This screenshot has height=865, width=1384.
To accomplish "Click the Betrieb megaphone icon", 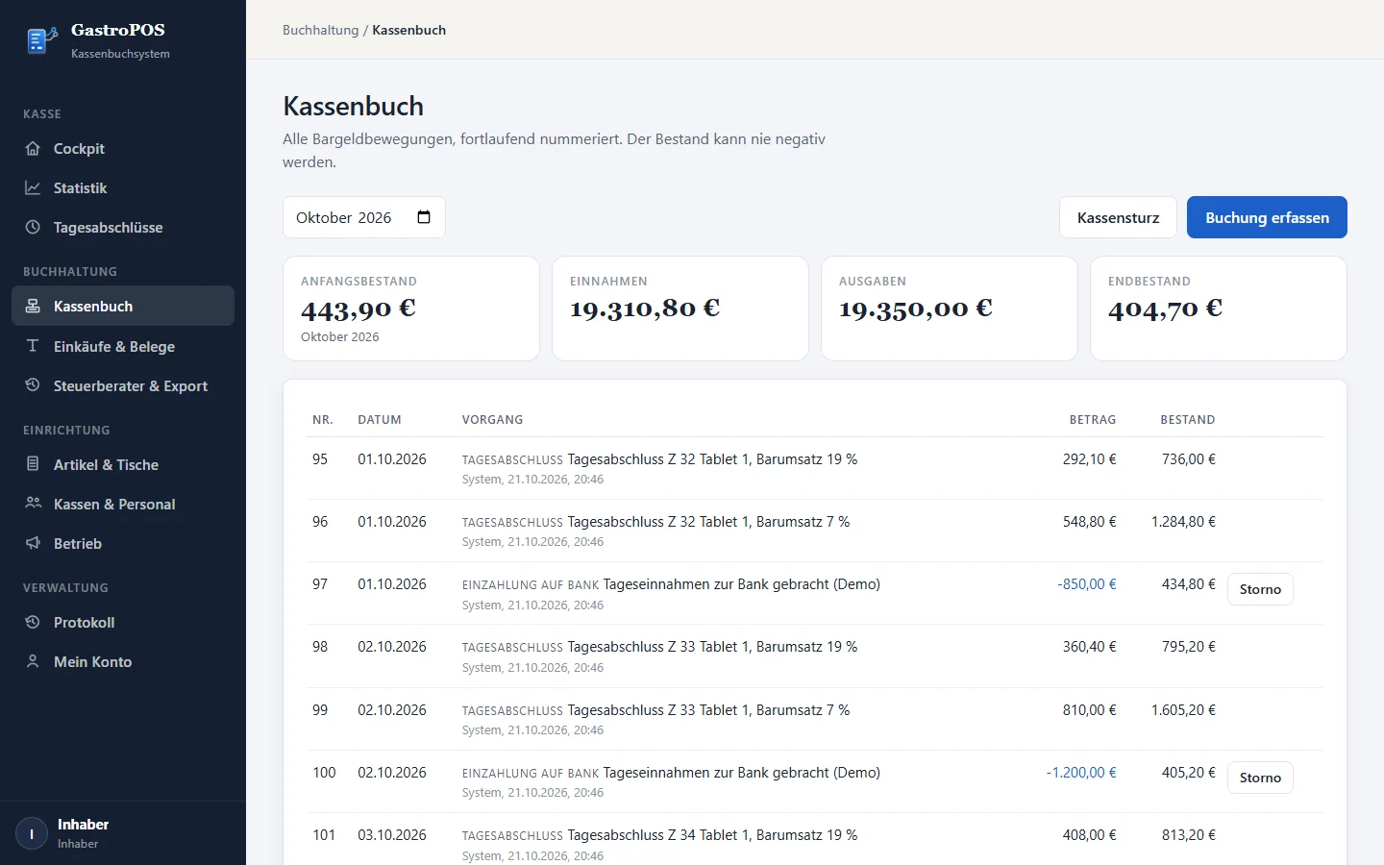I will (33, 543).
